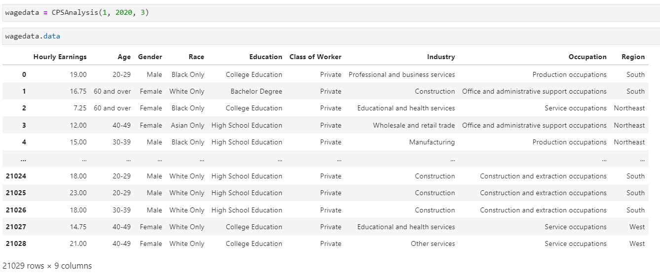The width and height of the screenshot is (660, 276).
Task: Click the 21029 rows × 9 columns summary
Action: [47, 266]
